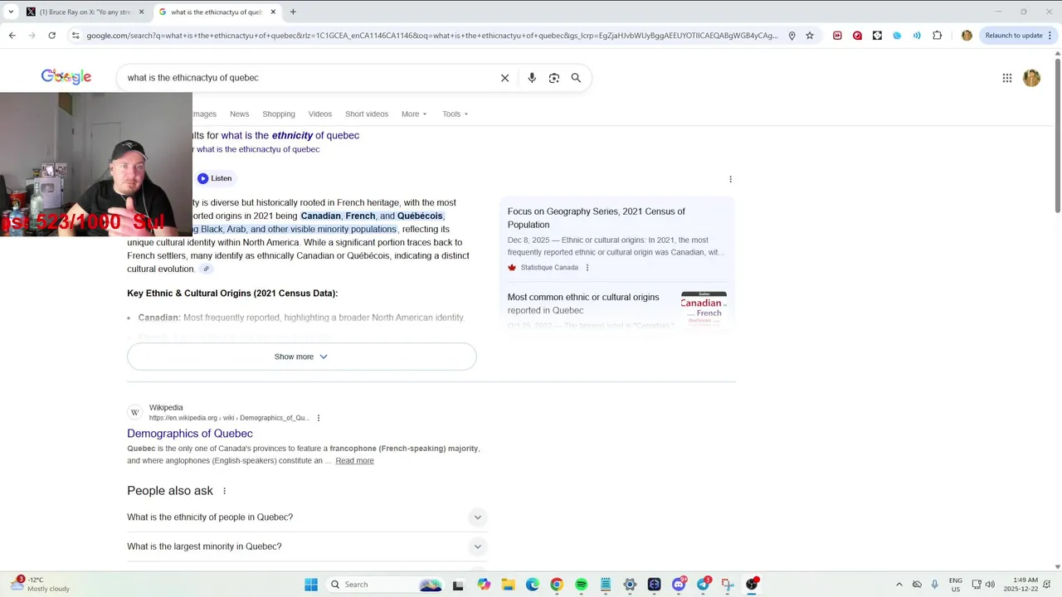Click the Google logo
The width and height of the screenshot is (1062, 597).
(66, 77)
